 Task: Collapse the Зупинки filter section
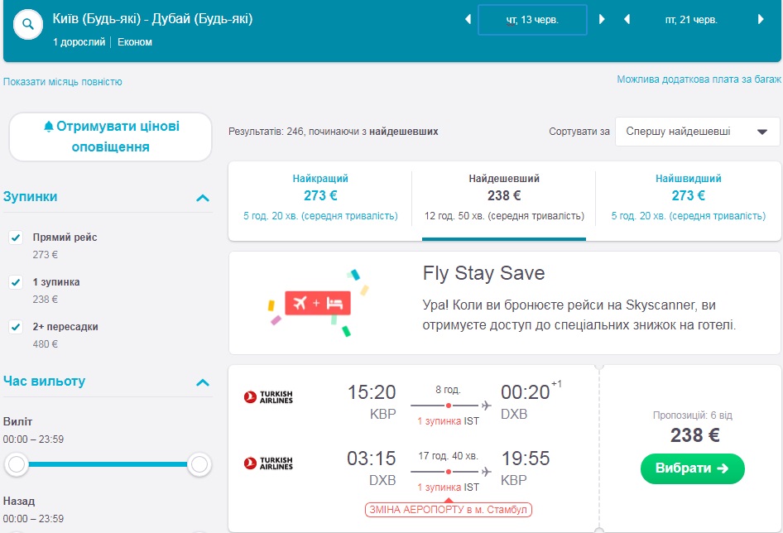pyautogui.click(x=202, y=198)
